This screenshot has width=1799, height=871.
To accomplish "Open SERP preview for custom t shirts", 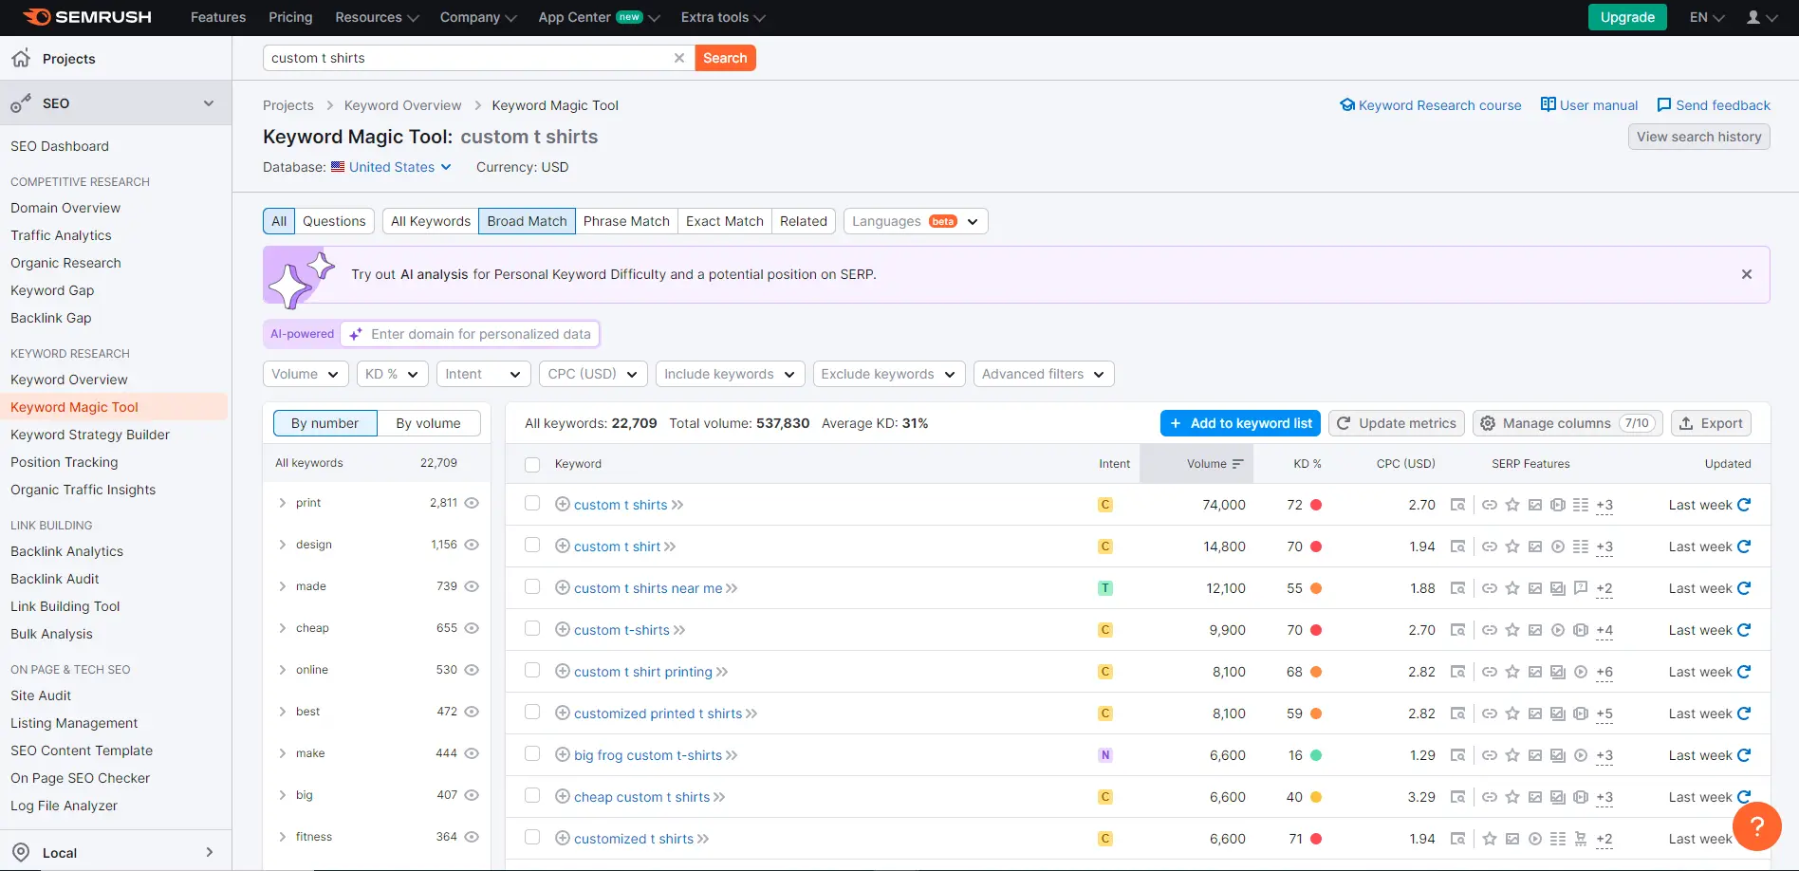I will click(1457, 504).
